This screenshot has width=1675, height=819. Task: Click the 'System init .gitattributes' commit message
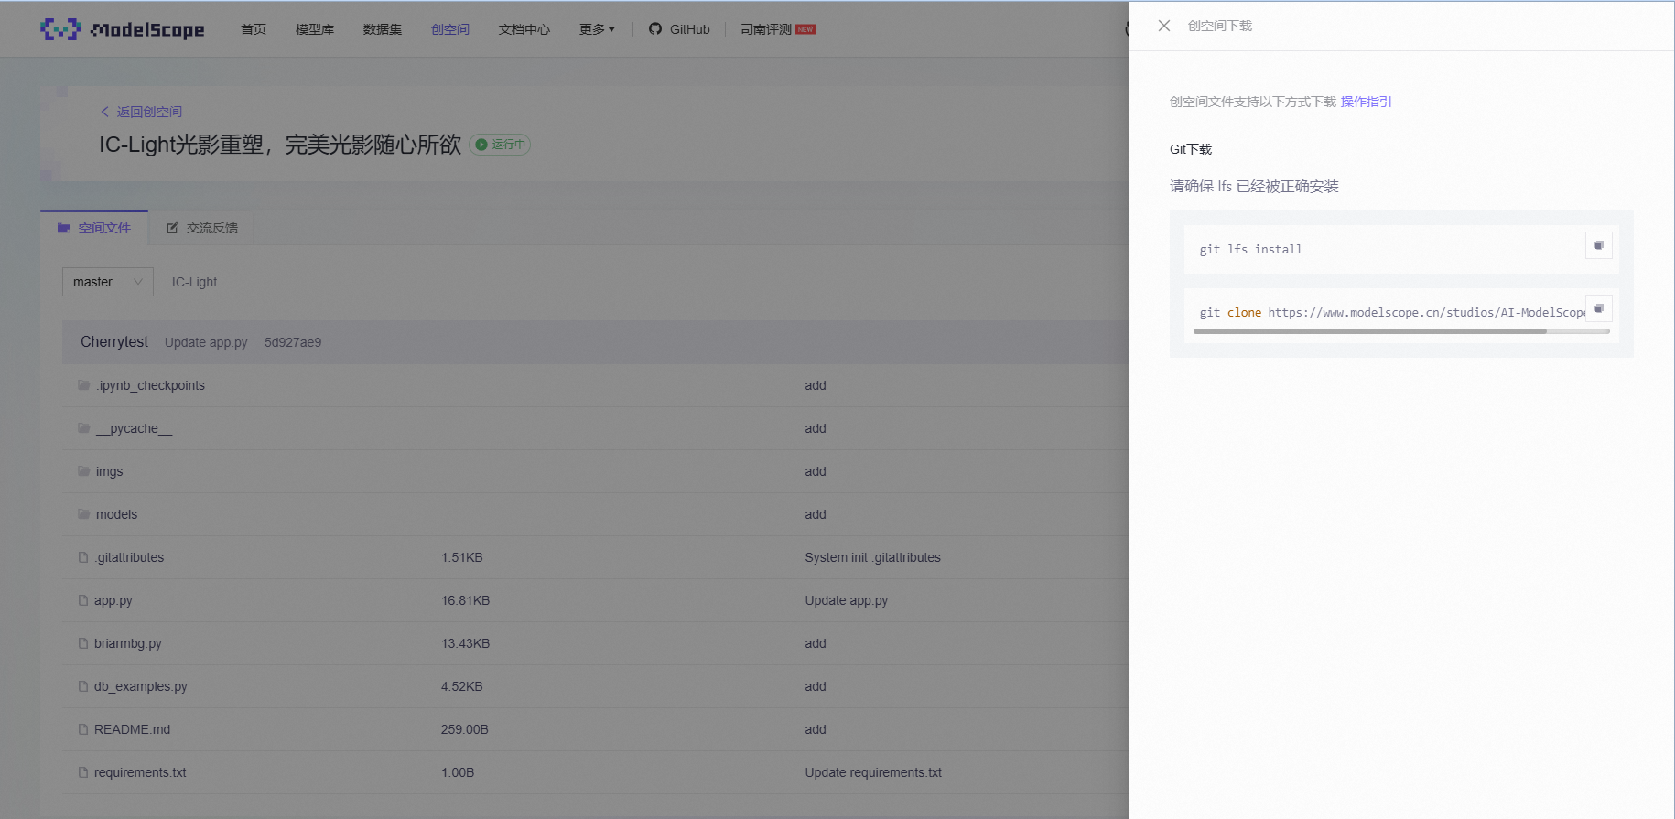872,557
